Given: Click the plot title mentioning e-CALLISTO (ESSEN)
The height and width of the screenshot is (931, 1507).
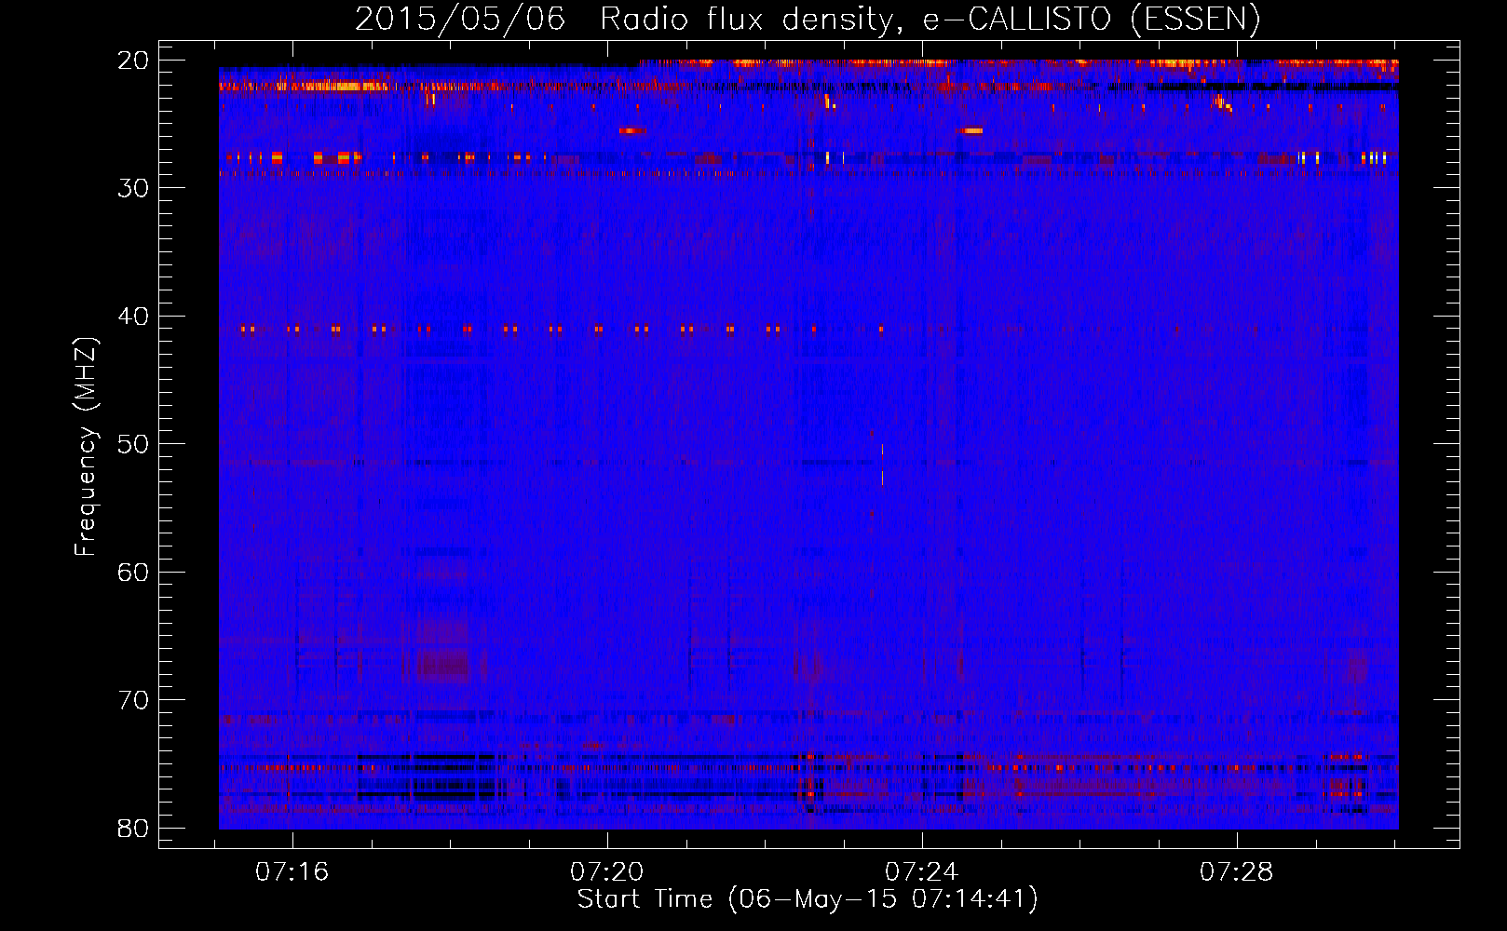Looking at the screenshot, I should click(808, 19).
